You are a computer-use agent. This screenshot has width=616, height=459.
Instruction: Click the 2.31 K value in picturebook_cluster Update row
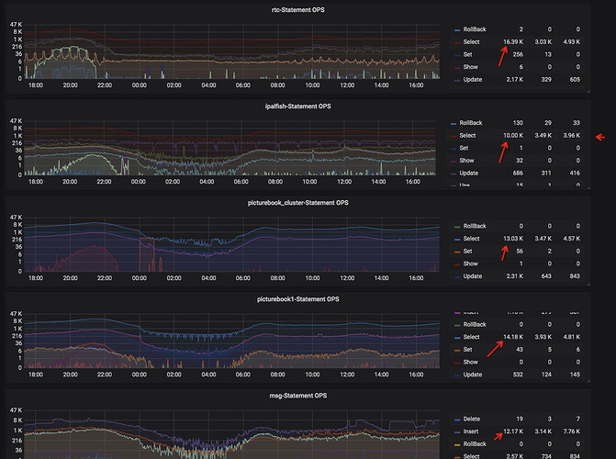pyautogui.click(x=515, y=276)
